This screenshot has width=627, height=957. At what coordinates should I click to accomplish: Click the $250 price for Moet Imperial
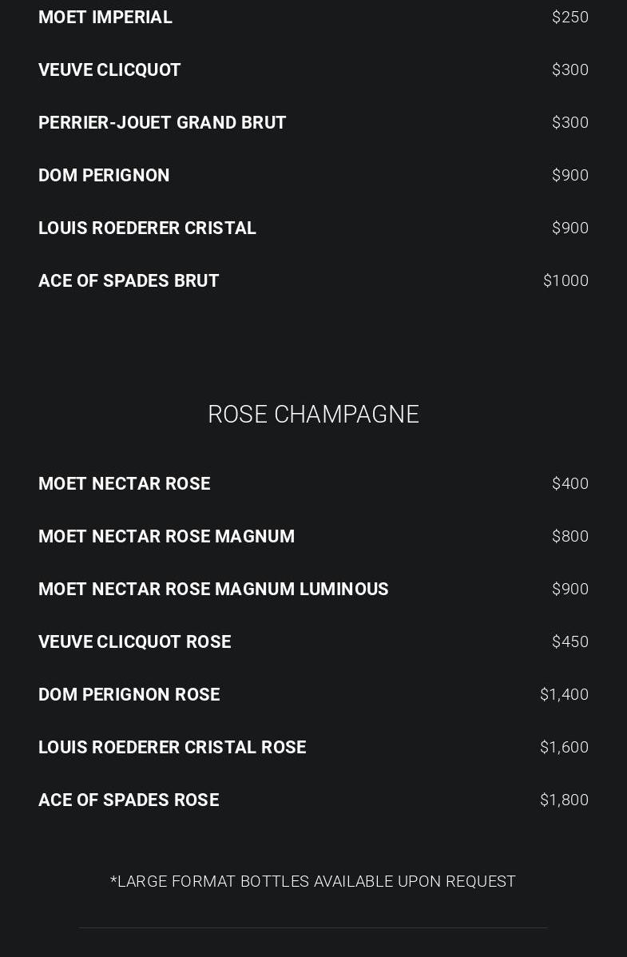pos(569,18)
